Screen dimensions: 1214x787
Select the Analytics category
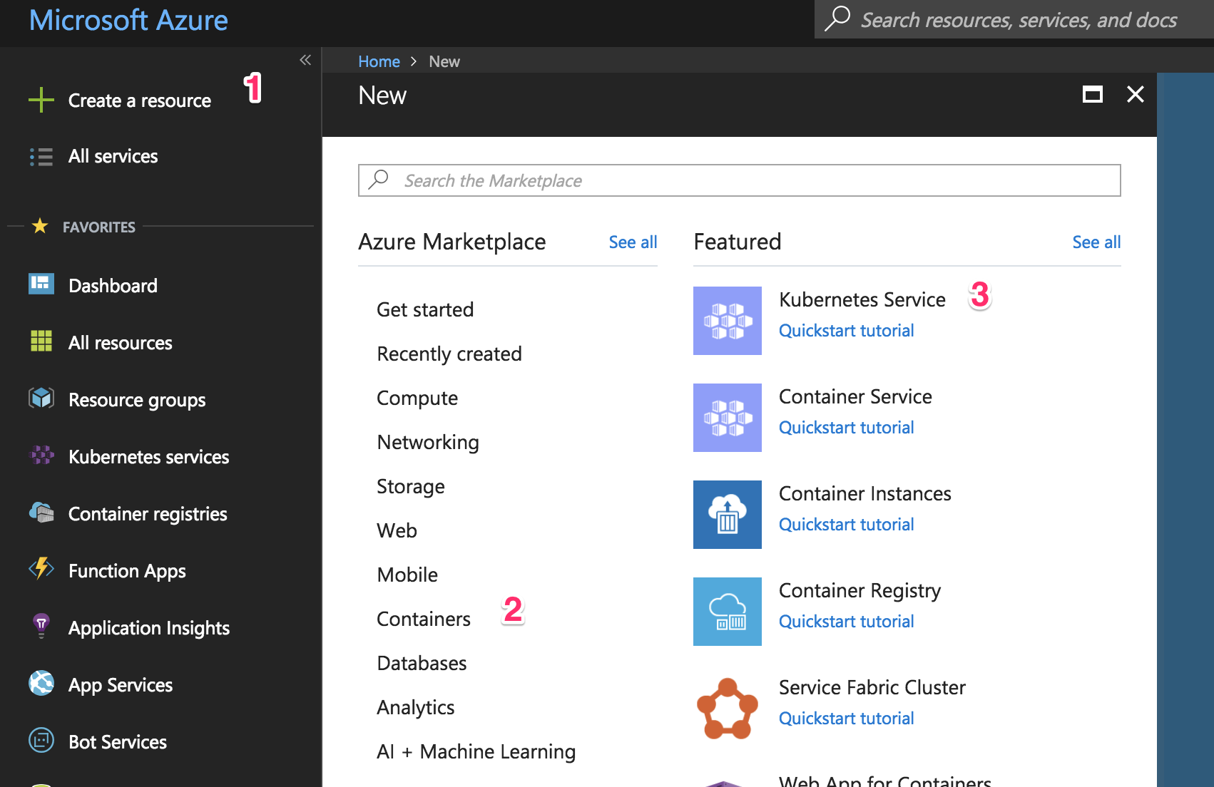416,707
